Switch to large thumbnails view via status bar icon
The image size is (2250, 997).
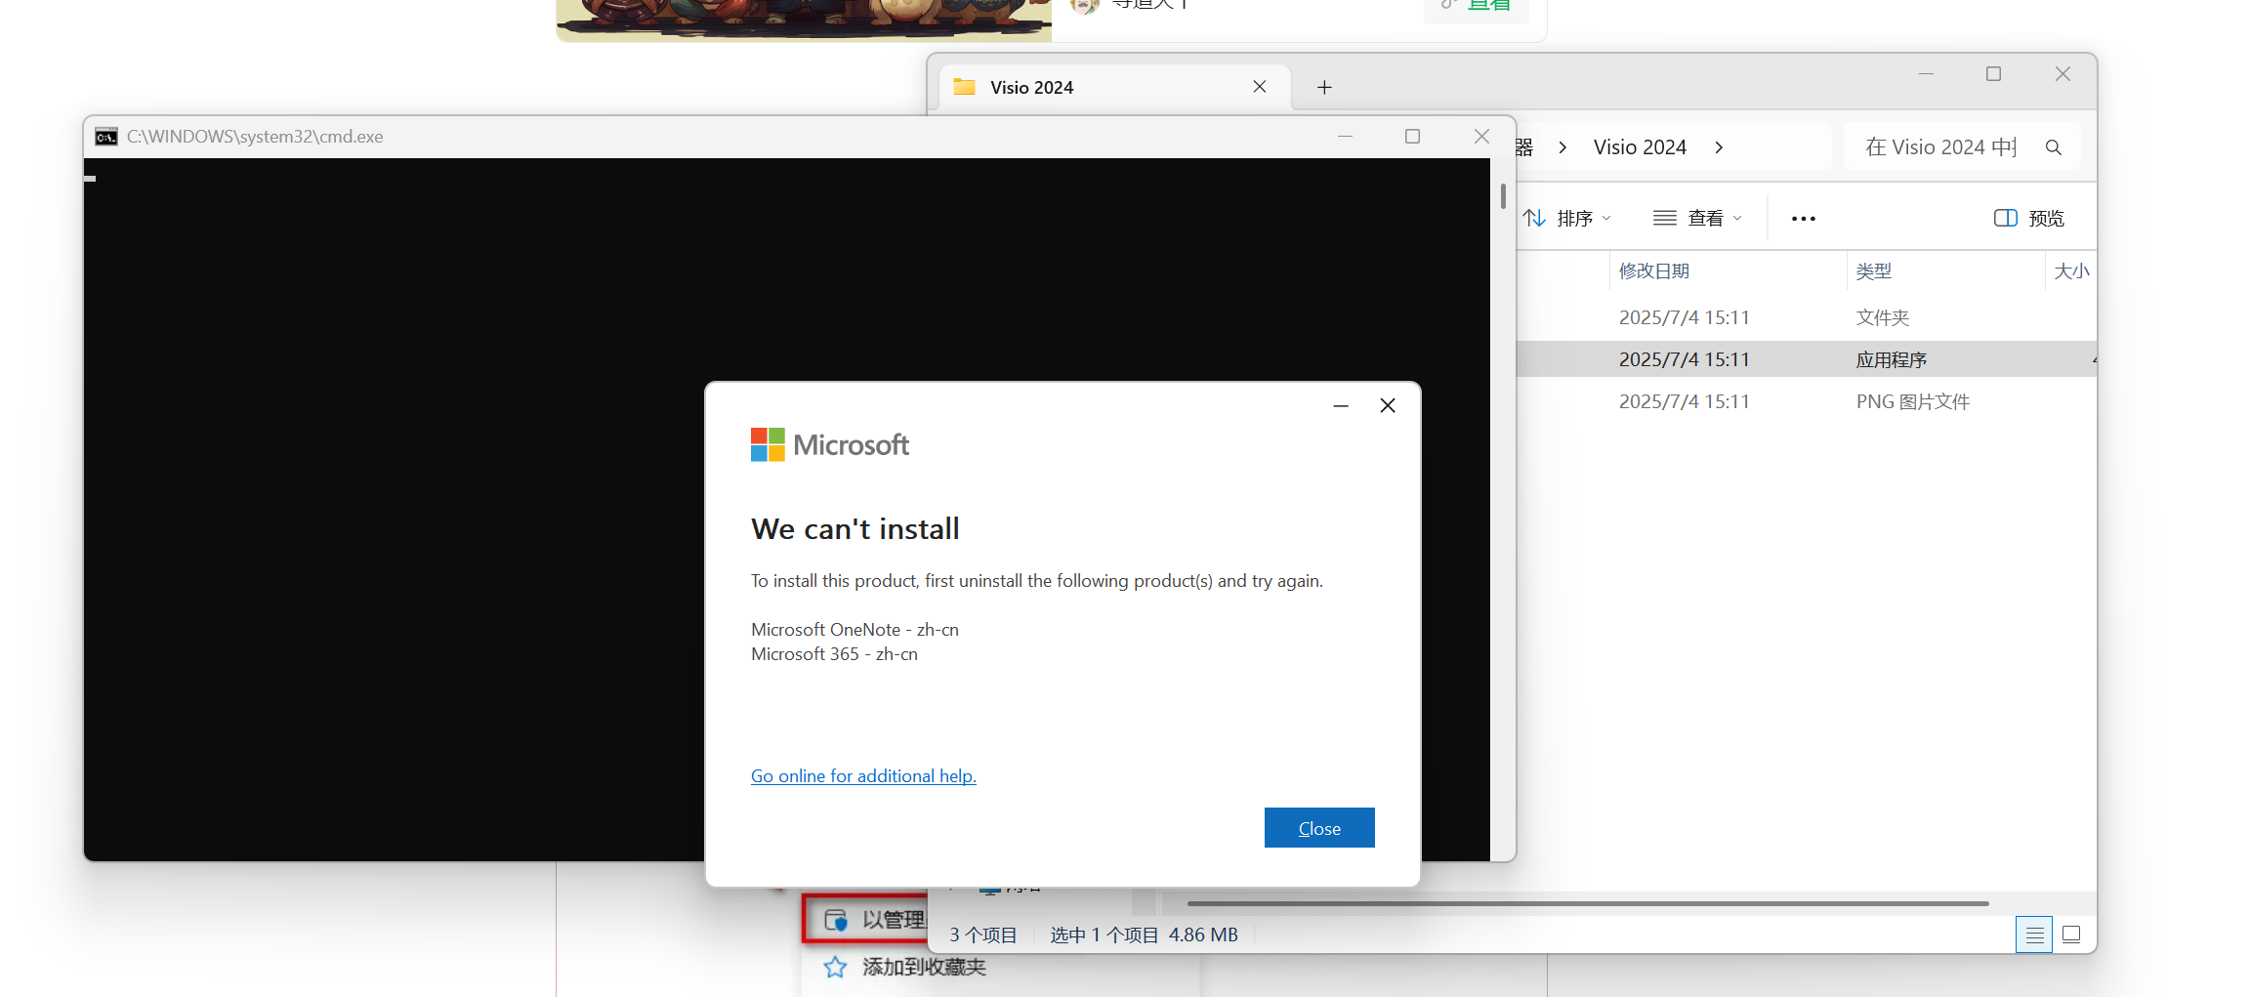coord(2071,935)
